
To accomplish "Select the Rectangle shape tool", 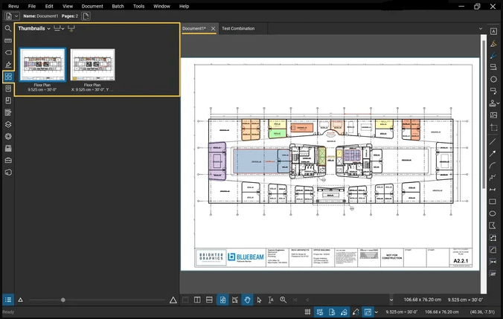I will pyautogui.click(x=493, y=202).
